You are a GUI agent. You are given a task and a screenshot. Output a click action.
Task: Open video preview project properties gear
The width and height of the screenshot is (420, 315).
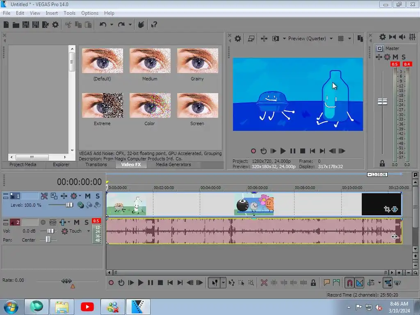(x=237, y=39)
